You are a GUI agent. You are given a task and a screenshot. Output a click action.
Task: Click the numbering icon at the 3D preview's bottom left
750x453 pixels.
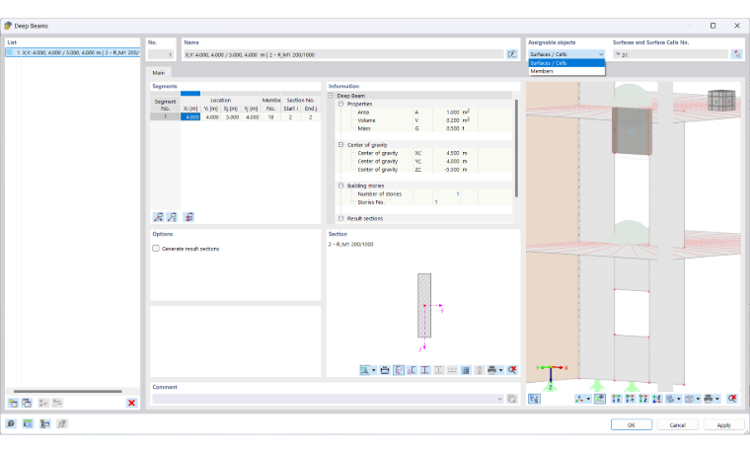534,399
